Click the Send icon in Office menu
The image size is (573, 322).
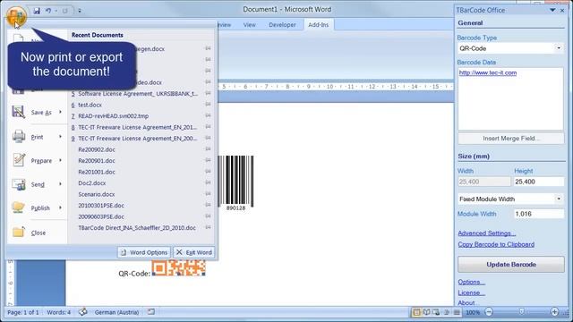coord(19,184)
